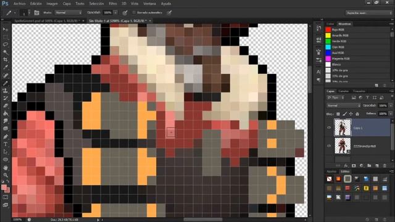The height and width of the screenshot is (222, 395).
Task: Select the Type tool
Action: click(x=6, y=144)
